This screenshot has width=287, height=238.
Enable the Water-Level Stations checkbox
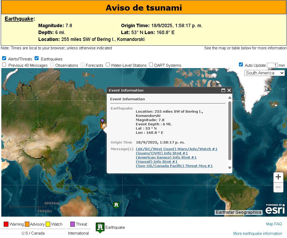pos(108,65)
